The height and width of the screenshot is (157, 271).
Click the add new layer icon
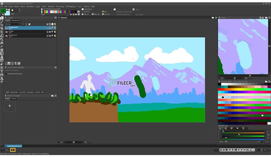click(6, 63)
